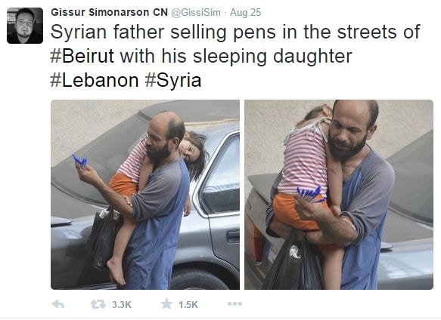Click the reply arrow icon
Viewport: 441px width, 320px height.
(x=58, y=304)
